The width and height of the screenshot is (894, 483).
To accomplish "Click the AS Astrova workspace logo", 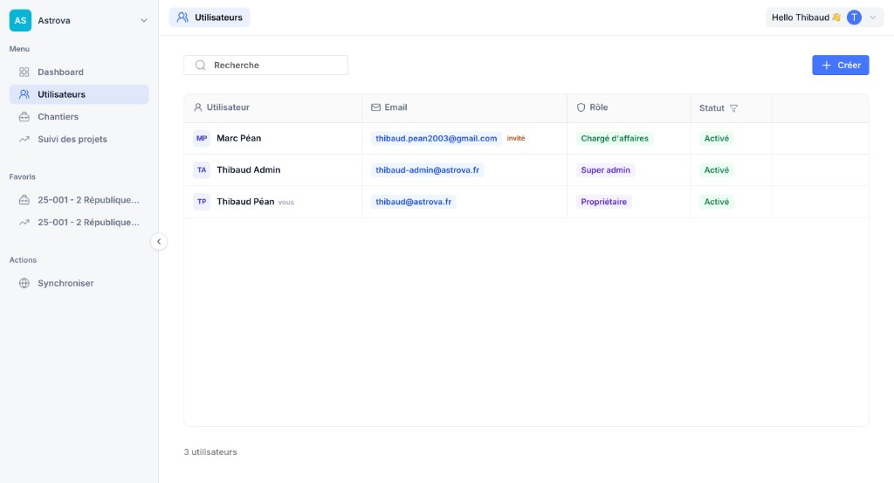I will click(x=20, y=21).
